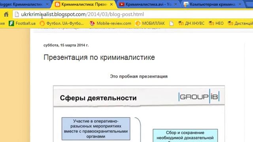
Task: Focus the address bar with the ukrkriminalist.blogspot.com URL
Action: click(x=133, y=14)
